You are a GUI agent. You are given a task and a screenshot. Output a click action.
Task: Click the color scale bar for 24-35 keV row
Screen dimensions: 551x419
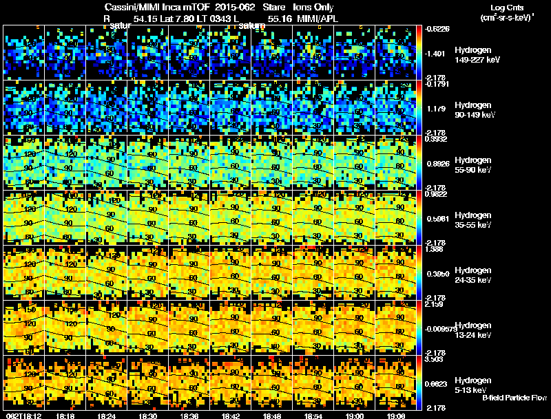pyautogui.click(x=419, y=273)
